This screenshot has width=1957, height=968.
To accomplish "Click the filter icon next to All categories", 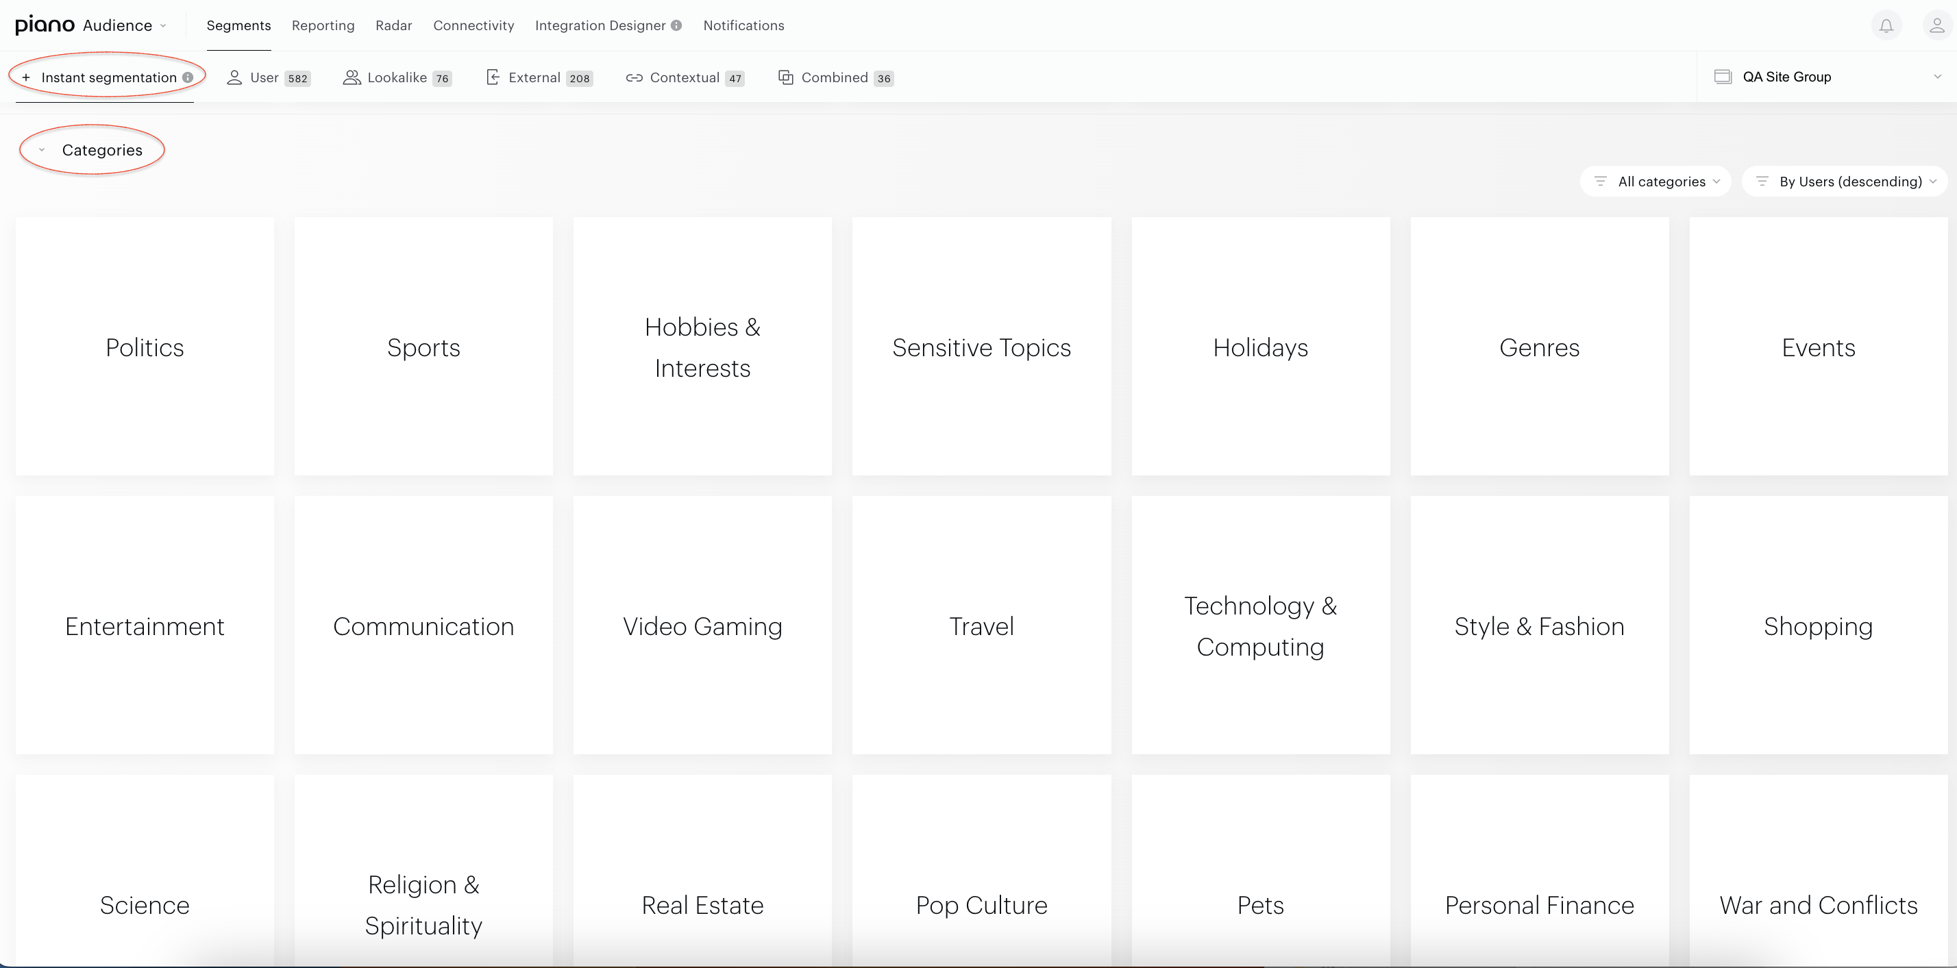I will pyautogui.click(x=1600, y=181).
